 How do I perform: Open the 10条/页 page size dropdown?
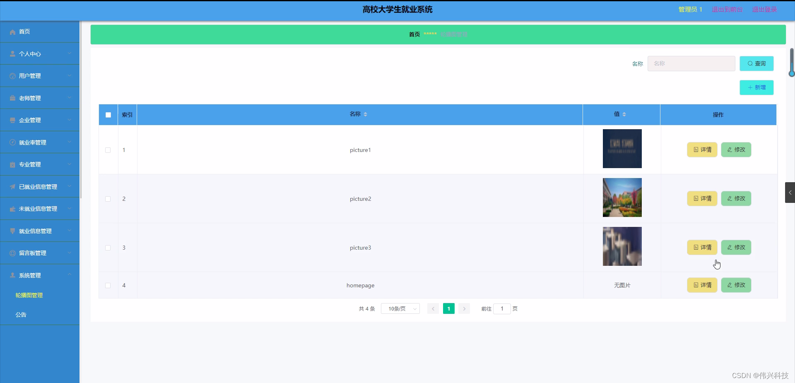coord(400,308)
